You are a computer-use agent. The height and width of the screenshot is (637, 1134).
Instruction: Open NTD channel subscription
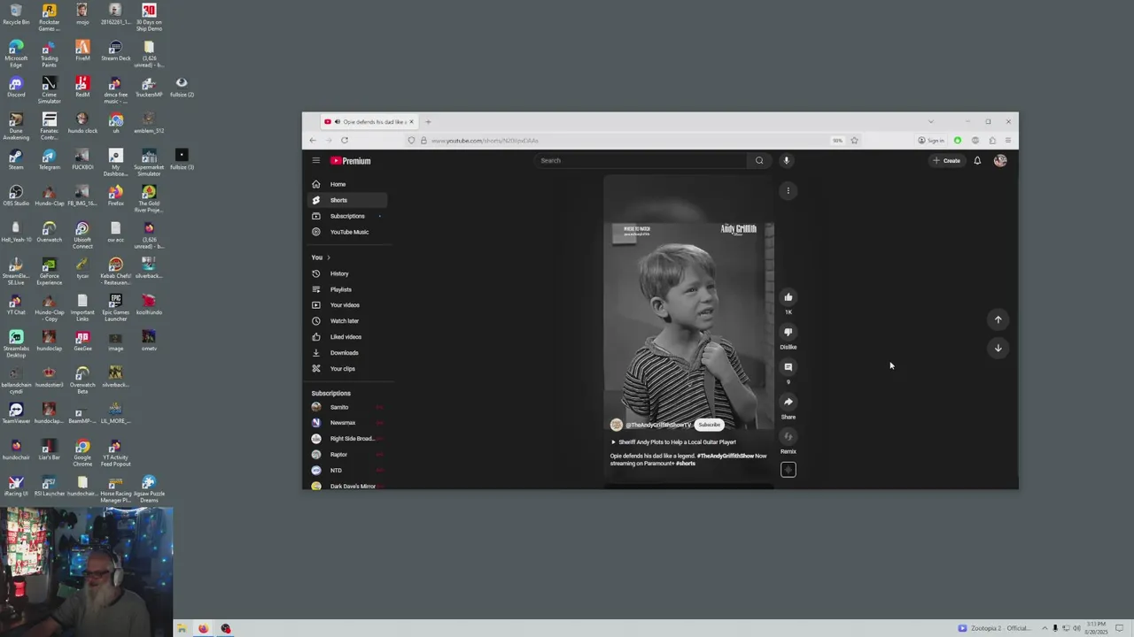(347, 471)
